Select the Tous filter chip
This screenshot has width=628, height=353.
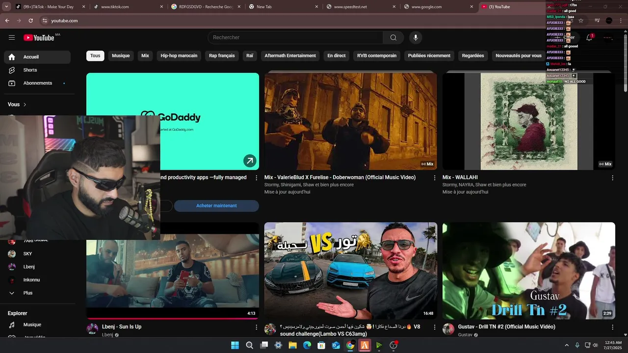point(95,56)
